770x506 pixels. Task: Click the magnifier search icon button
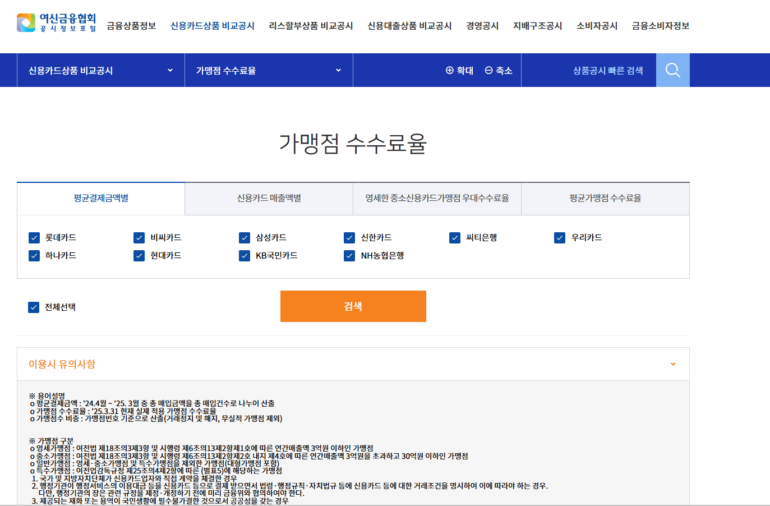[672, 70]
